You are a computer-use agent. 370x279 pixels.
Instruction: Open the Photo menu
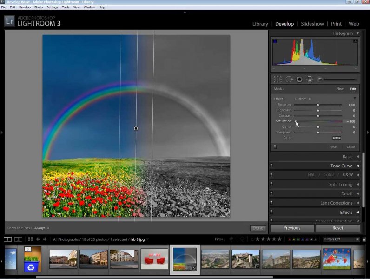click(x=39, y=7)
